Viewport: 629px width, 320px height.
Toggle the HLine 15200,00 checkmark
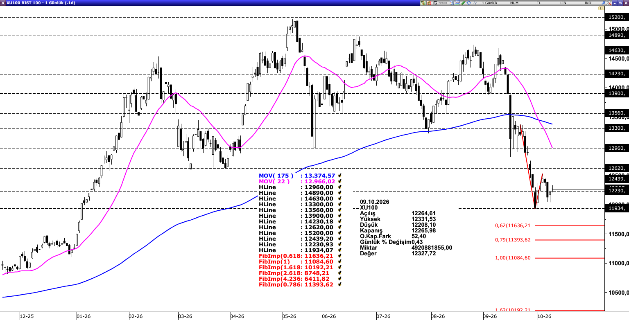tap(339, 233)
